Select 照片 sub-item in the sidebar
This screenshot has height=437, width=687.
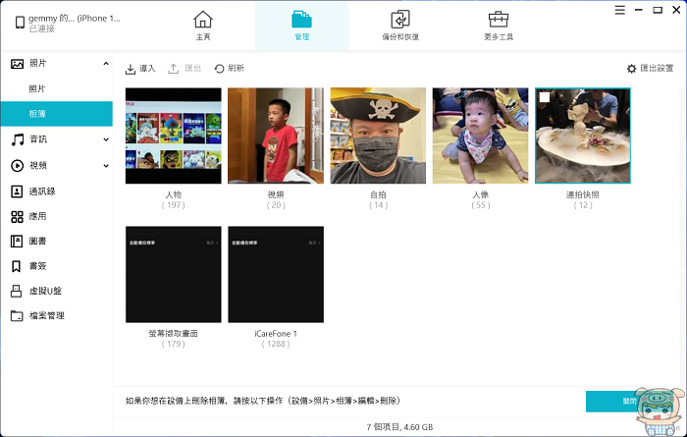37,89
